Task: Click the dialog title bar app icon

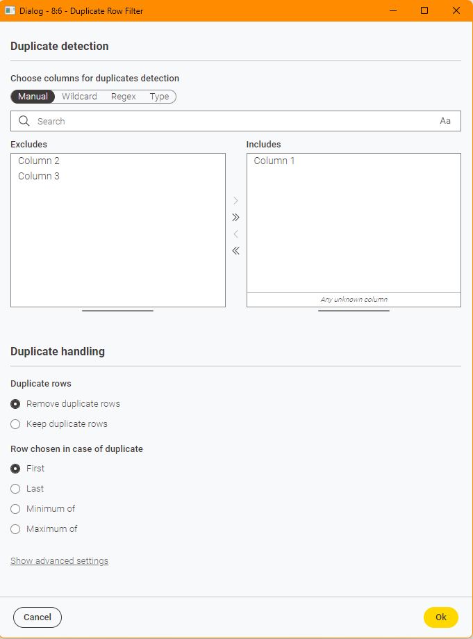Action: click(x=10, y=10)
